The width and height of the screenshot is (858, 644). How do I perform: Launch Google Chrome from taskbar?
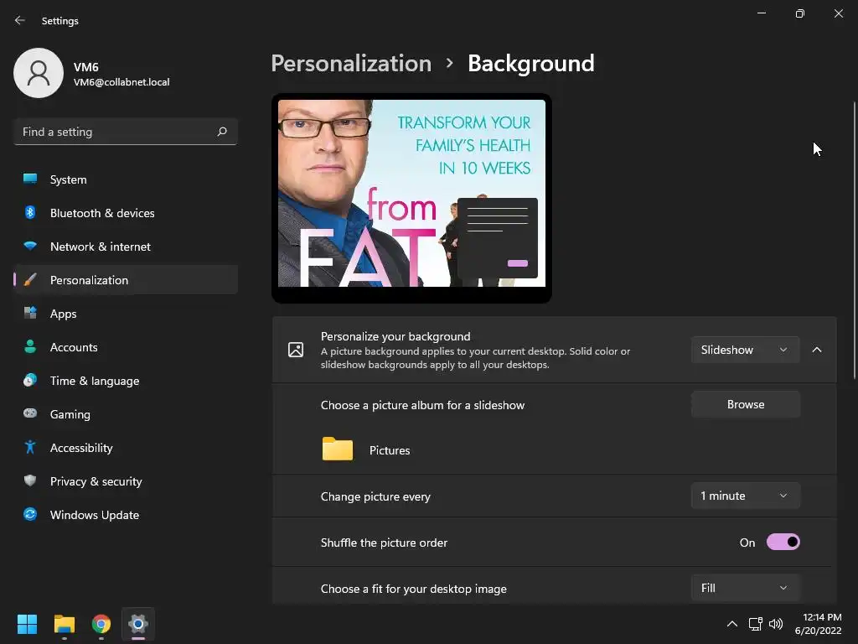coord(101,624)
